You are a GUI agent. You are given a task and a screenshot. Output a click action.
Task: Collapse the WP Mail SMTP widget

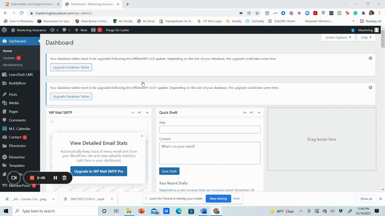click(x=147, y=112)
